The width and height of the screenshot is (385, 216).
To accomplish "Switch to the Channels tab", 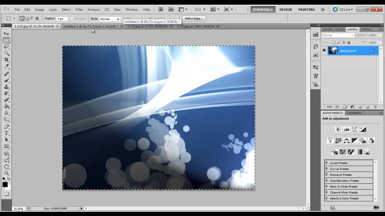I will [x=354, y=113].
